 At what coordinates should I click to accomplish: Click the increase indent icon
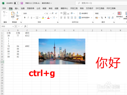click(x=75, y=17)
